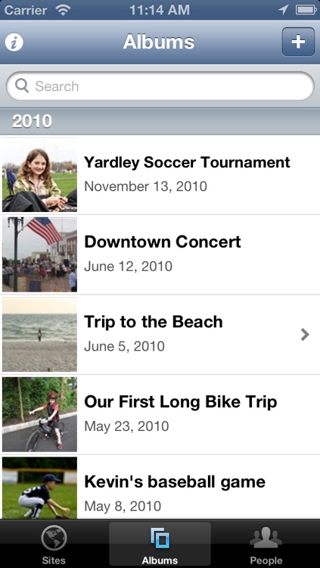320x568 pixels.
Task: Tap the battery indicator icon
Action: tap(306, 10)
